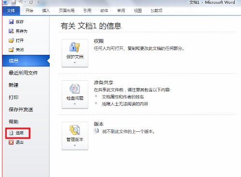Image resolution: width=241 pixels, height=177 pixels.
Task: Expand the 检查问题 dropdown arrow
Action: 75,104
